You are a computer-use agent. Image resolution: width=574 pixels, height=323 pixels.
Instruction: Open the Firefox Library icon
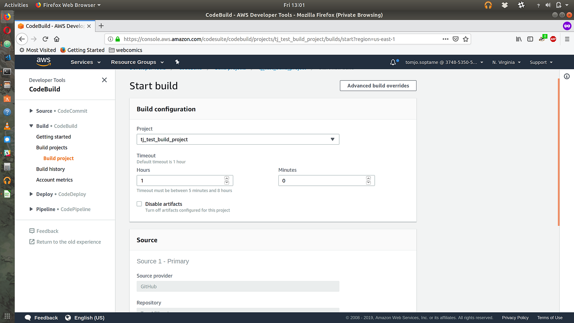pos(518,39)
